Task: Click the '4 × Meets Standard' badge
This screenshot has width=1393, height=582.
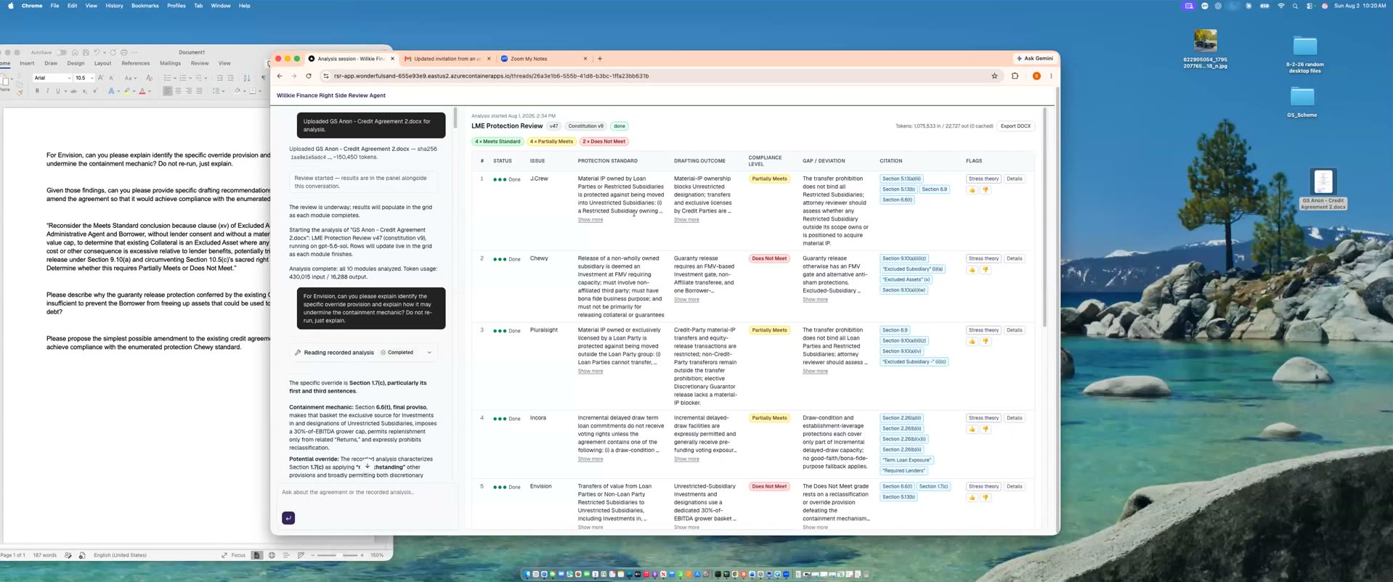Action: [x=497, y=142]
